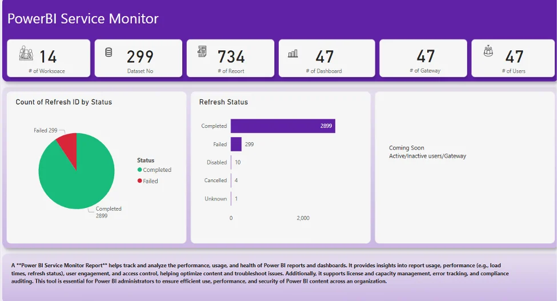Click the workspace people icon

click(x=26, y=53)
